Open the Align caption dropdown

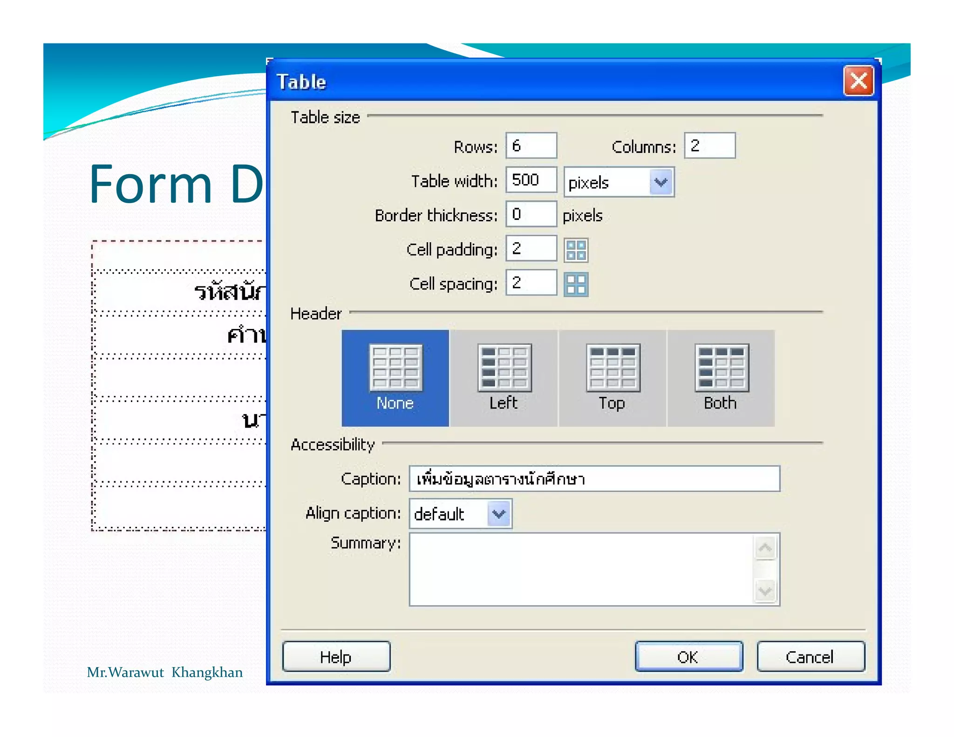461,514
